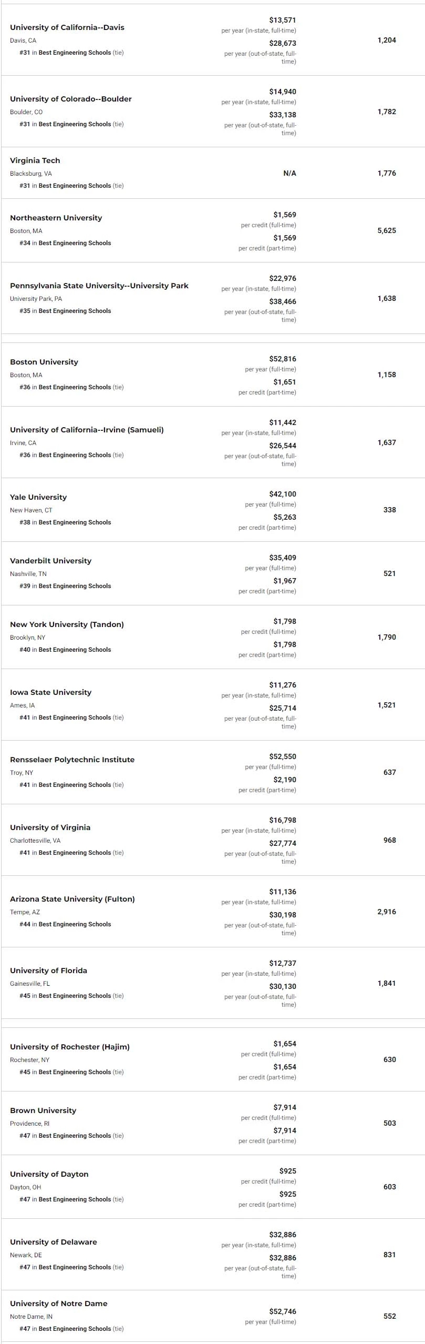Open University of Delaware profile
This screenshot has width=425, height=1344.
point(54,1242)
